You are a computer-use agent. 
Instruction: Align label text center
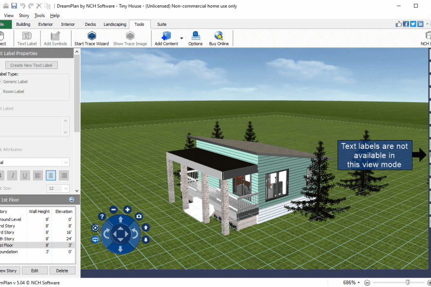51,176
